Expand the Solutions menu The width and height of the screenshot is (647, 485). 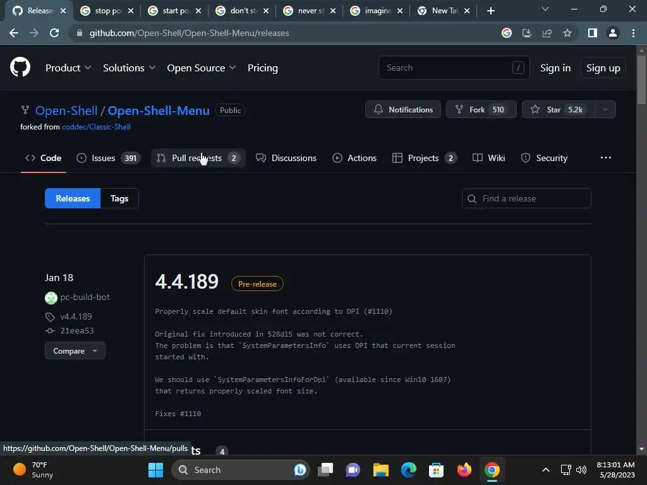129,68
